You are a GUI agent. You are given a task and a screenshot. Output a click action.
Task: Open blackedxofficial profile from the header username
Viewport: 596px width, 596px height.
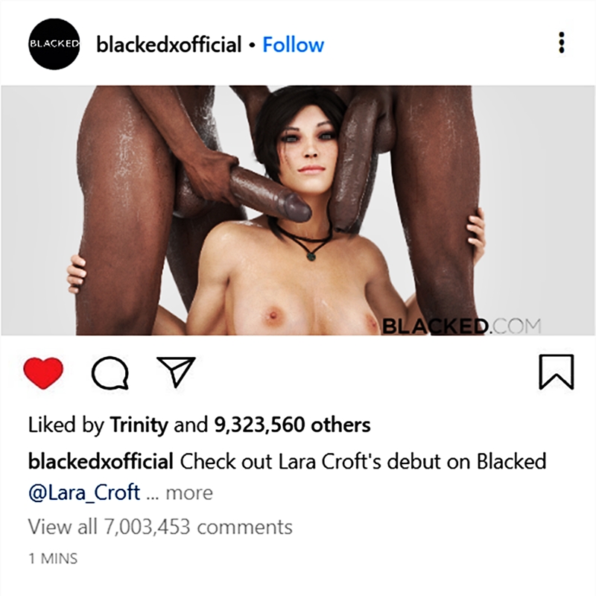coord(169,45)
